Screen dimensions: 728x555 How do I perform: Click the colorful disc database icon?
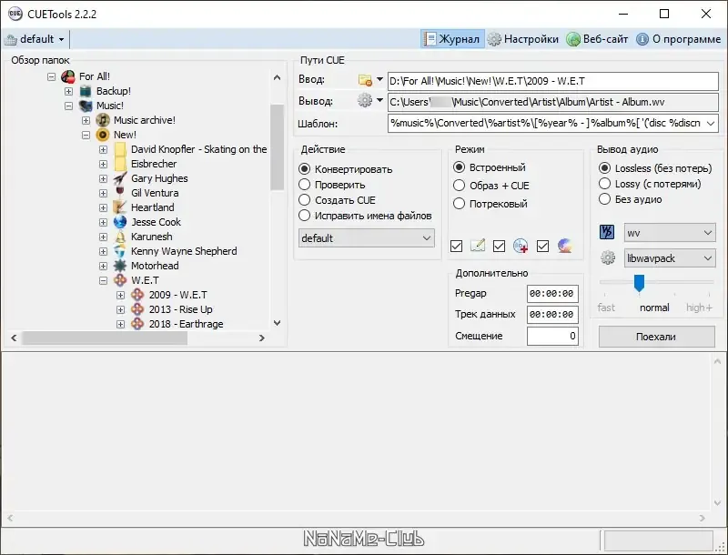pyautogui.click(x=564, y=246)
